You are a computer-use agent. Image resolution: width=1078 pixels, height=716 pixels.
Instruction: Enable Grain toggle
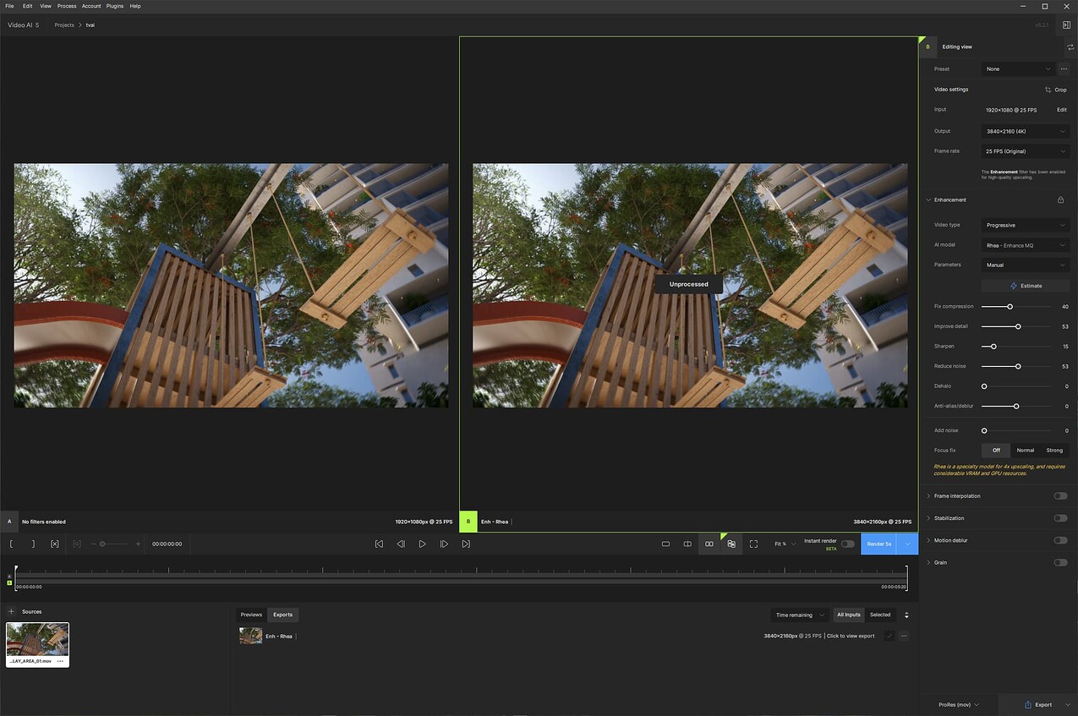pyautogui.click(x=1060, y=562)
